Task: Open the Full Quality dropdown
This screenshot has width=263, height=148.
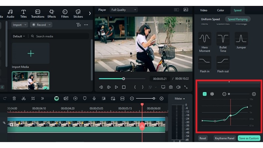Action: (x=124, y=10)
